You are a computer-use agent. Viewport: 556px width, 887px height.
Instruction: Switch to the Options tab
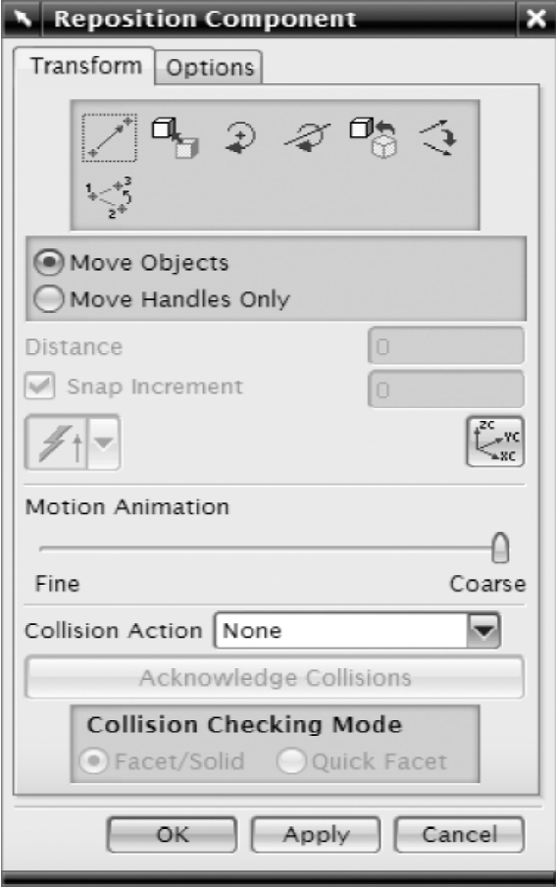[209, 68]
